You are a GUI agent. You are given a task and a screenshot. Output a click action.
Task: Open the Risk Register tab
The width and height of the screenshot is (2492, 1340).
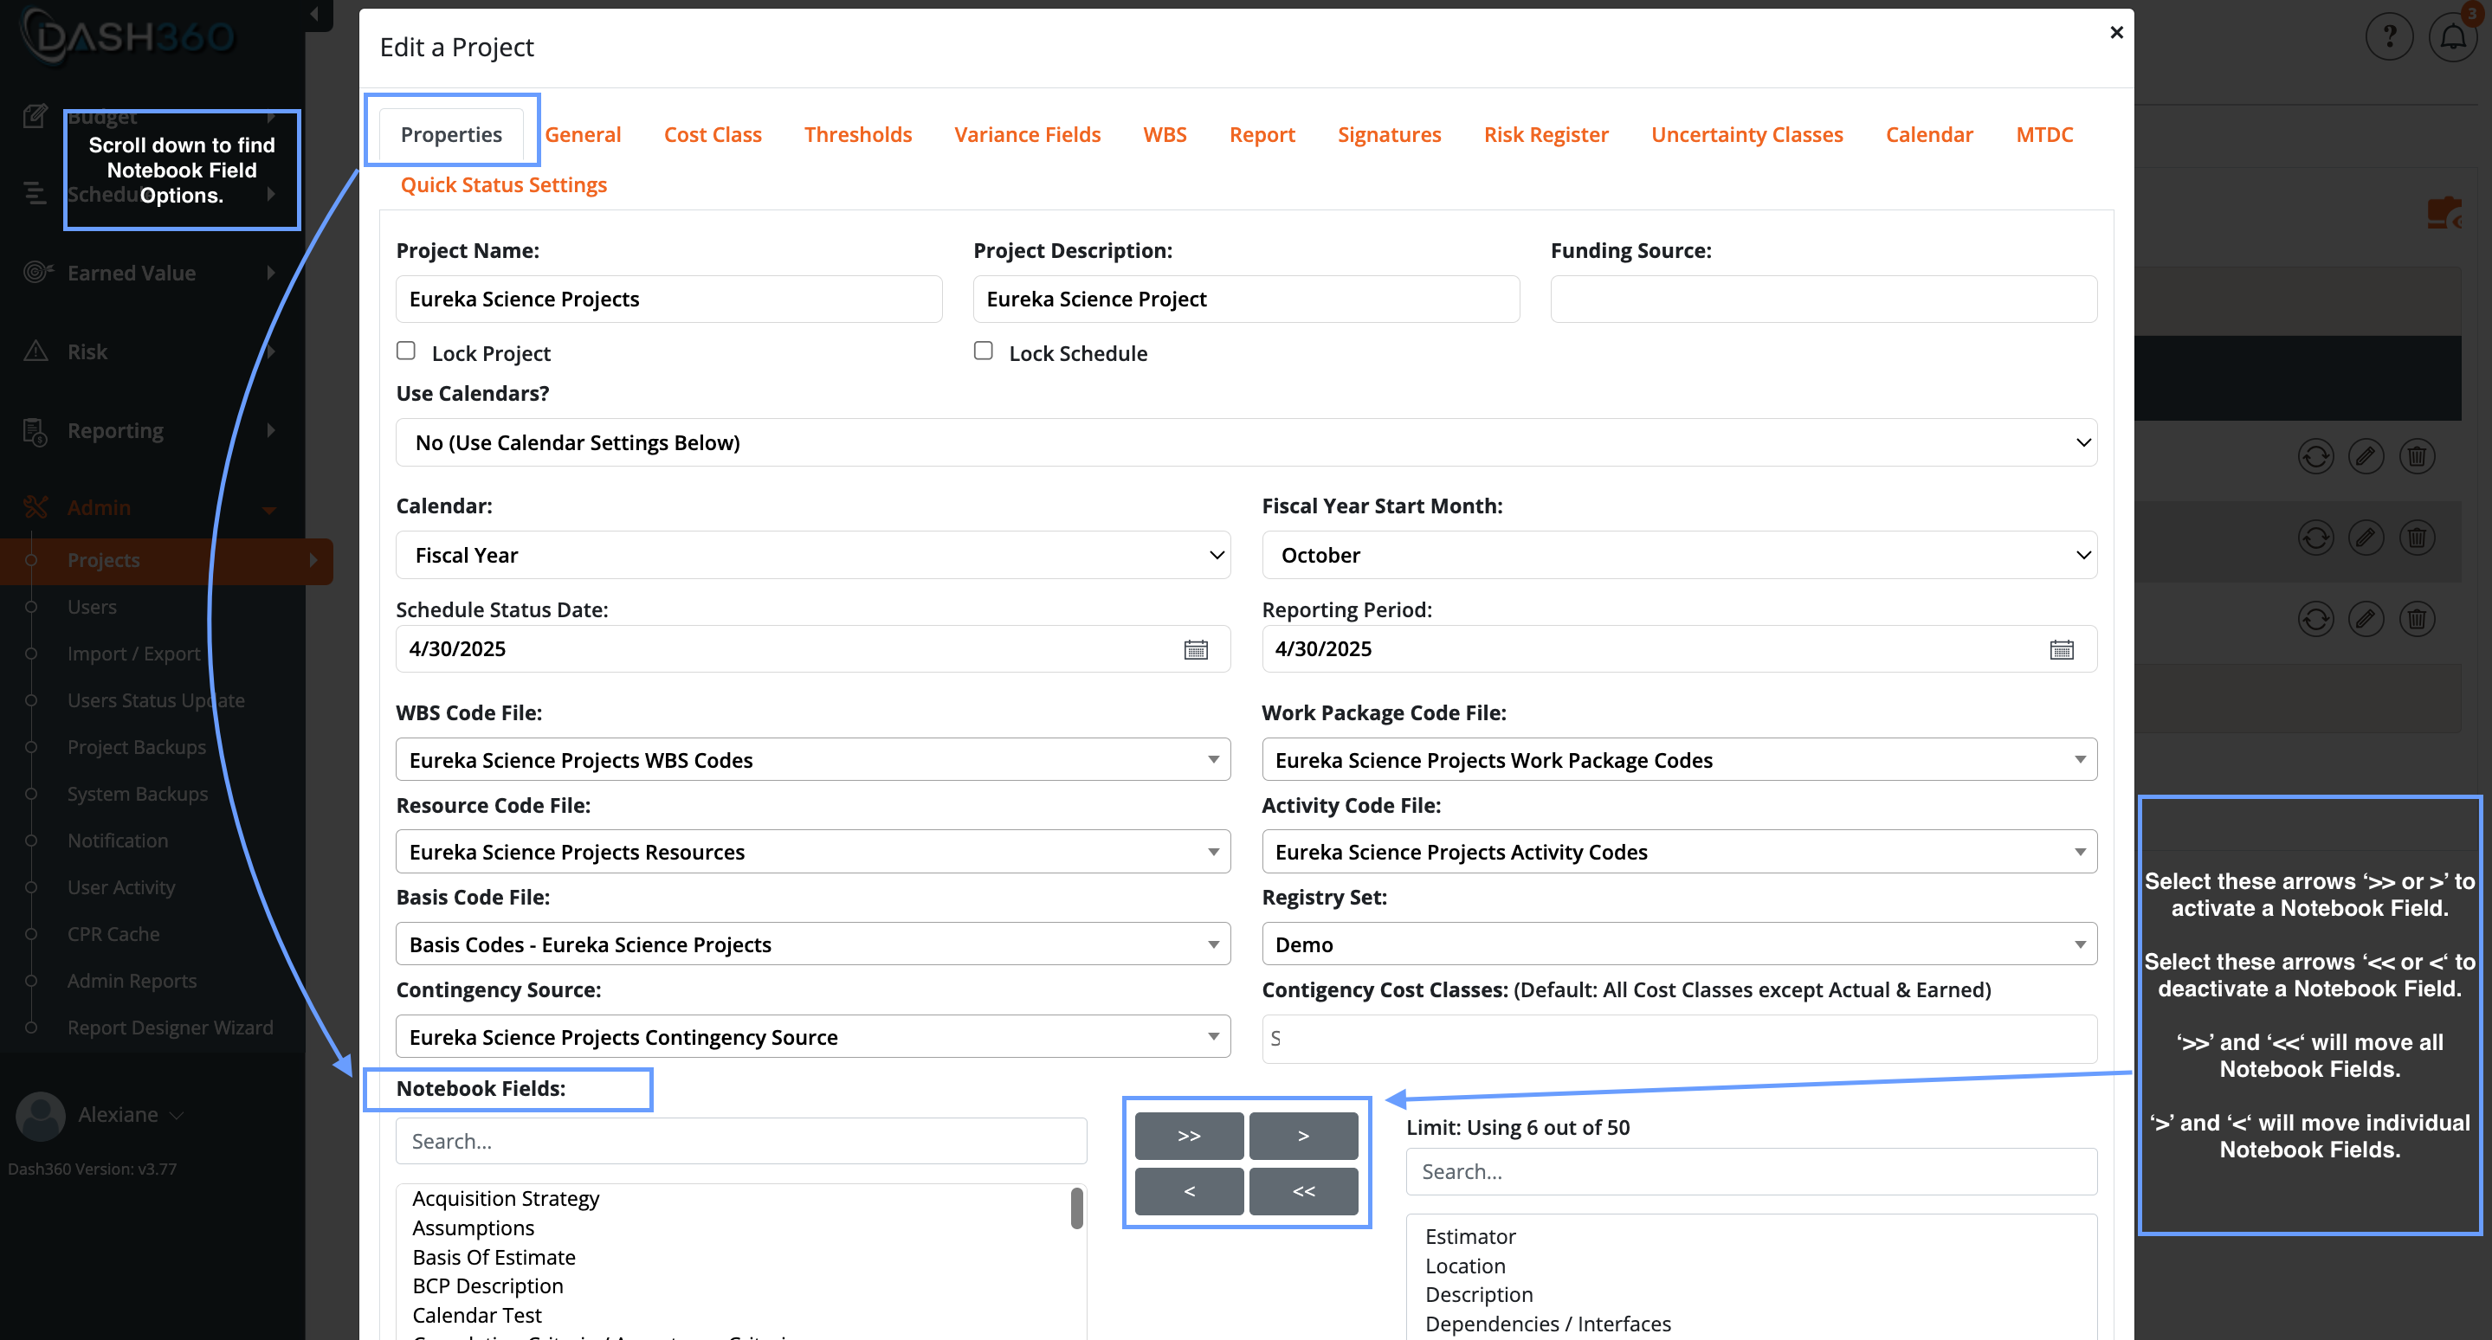[x=1545, y=134]
